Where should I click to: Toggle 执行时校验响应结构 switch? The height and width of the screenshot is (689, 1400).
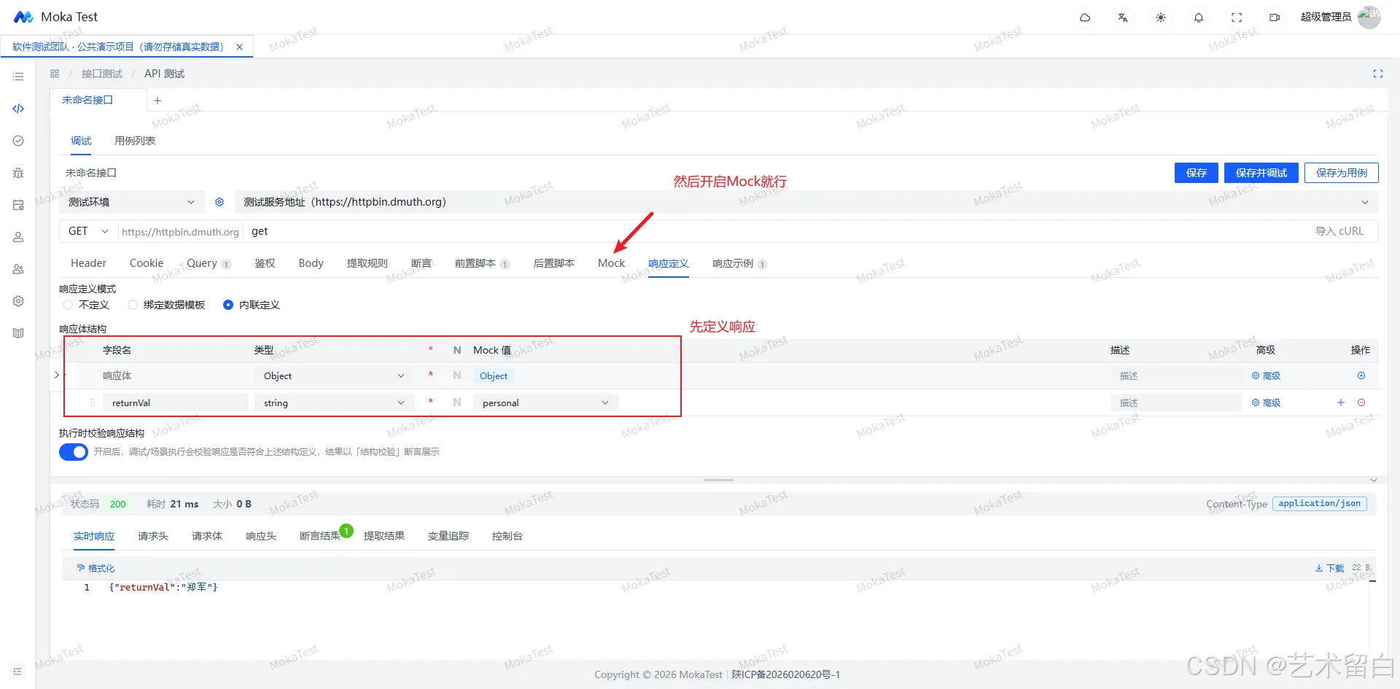(x=74, y=452)
